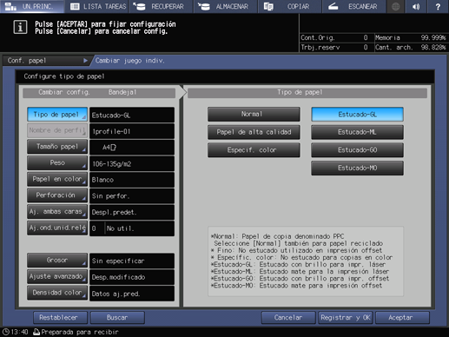Click the speaker volume icon

click(x=416, y=6)
